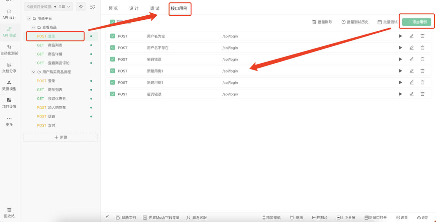Switch to the 设计 tab
The image size is (436, 222).
[134, 8]
